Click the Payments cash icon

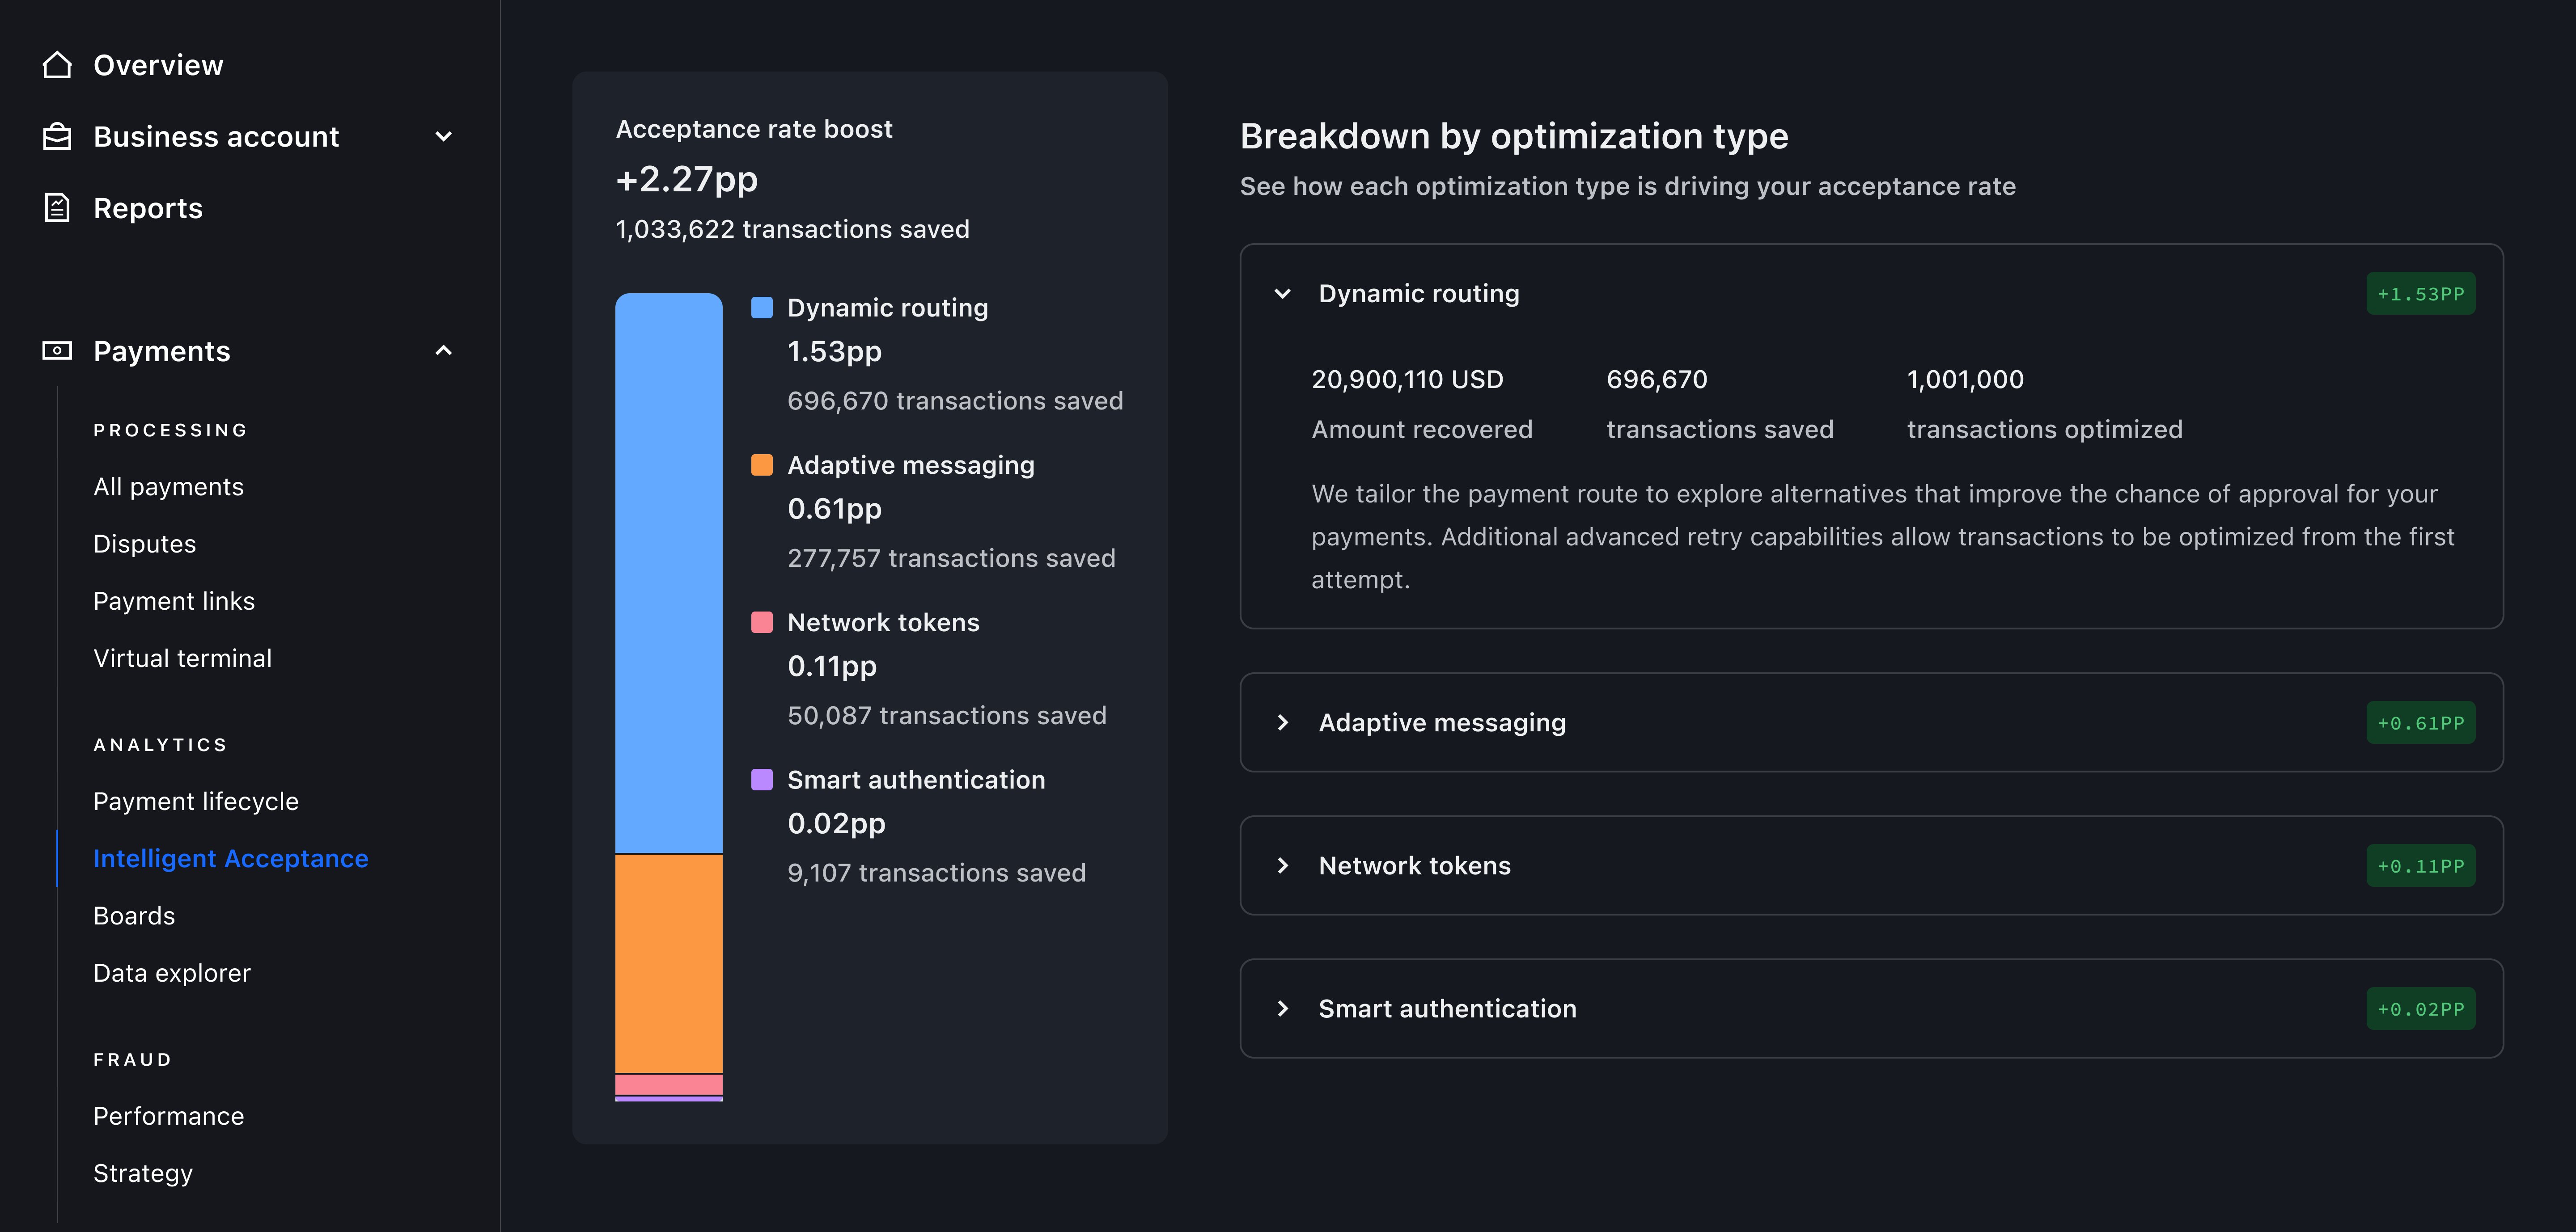[x=57, y=351]
